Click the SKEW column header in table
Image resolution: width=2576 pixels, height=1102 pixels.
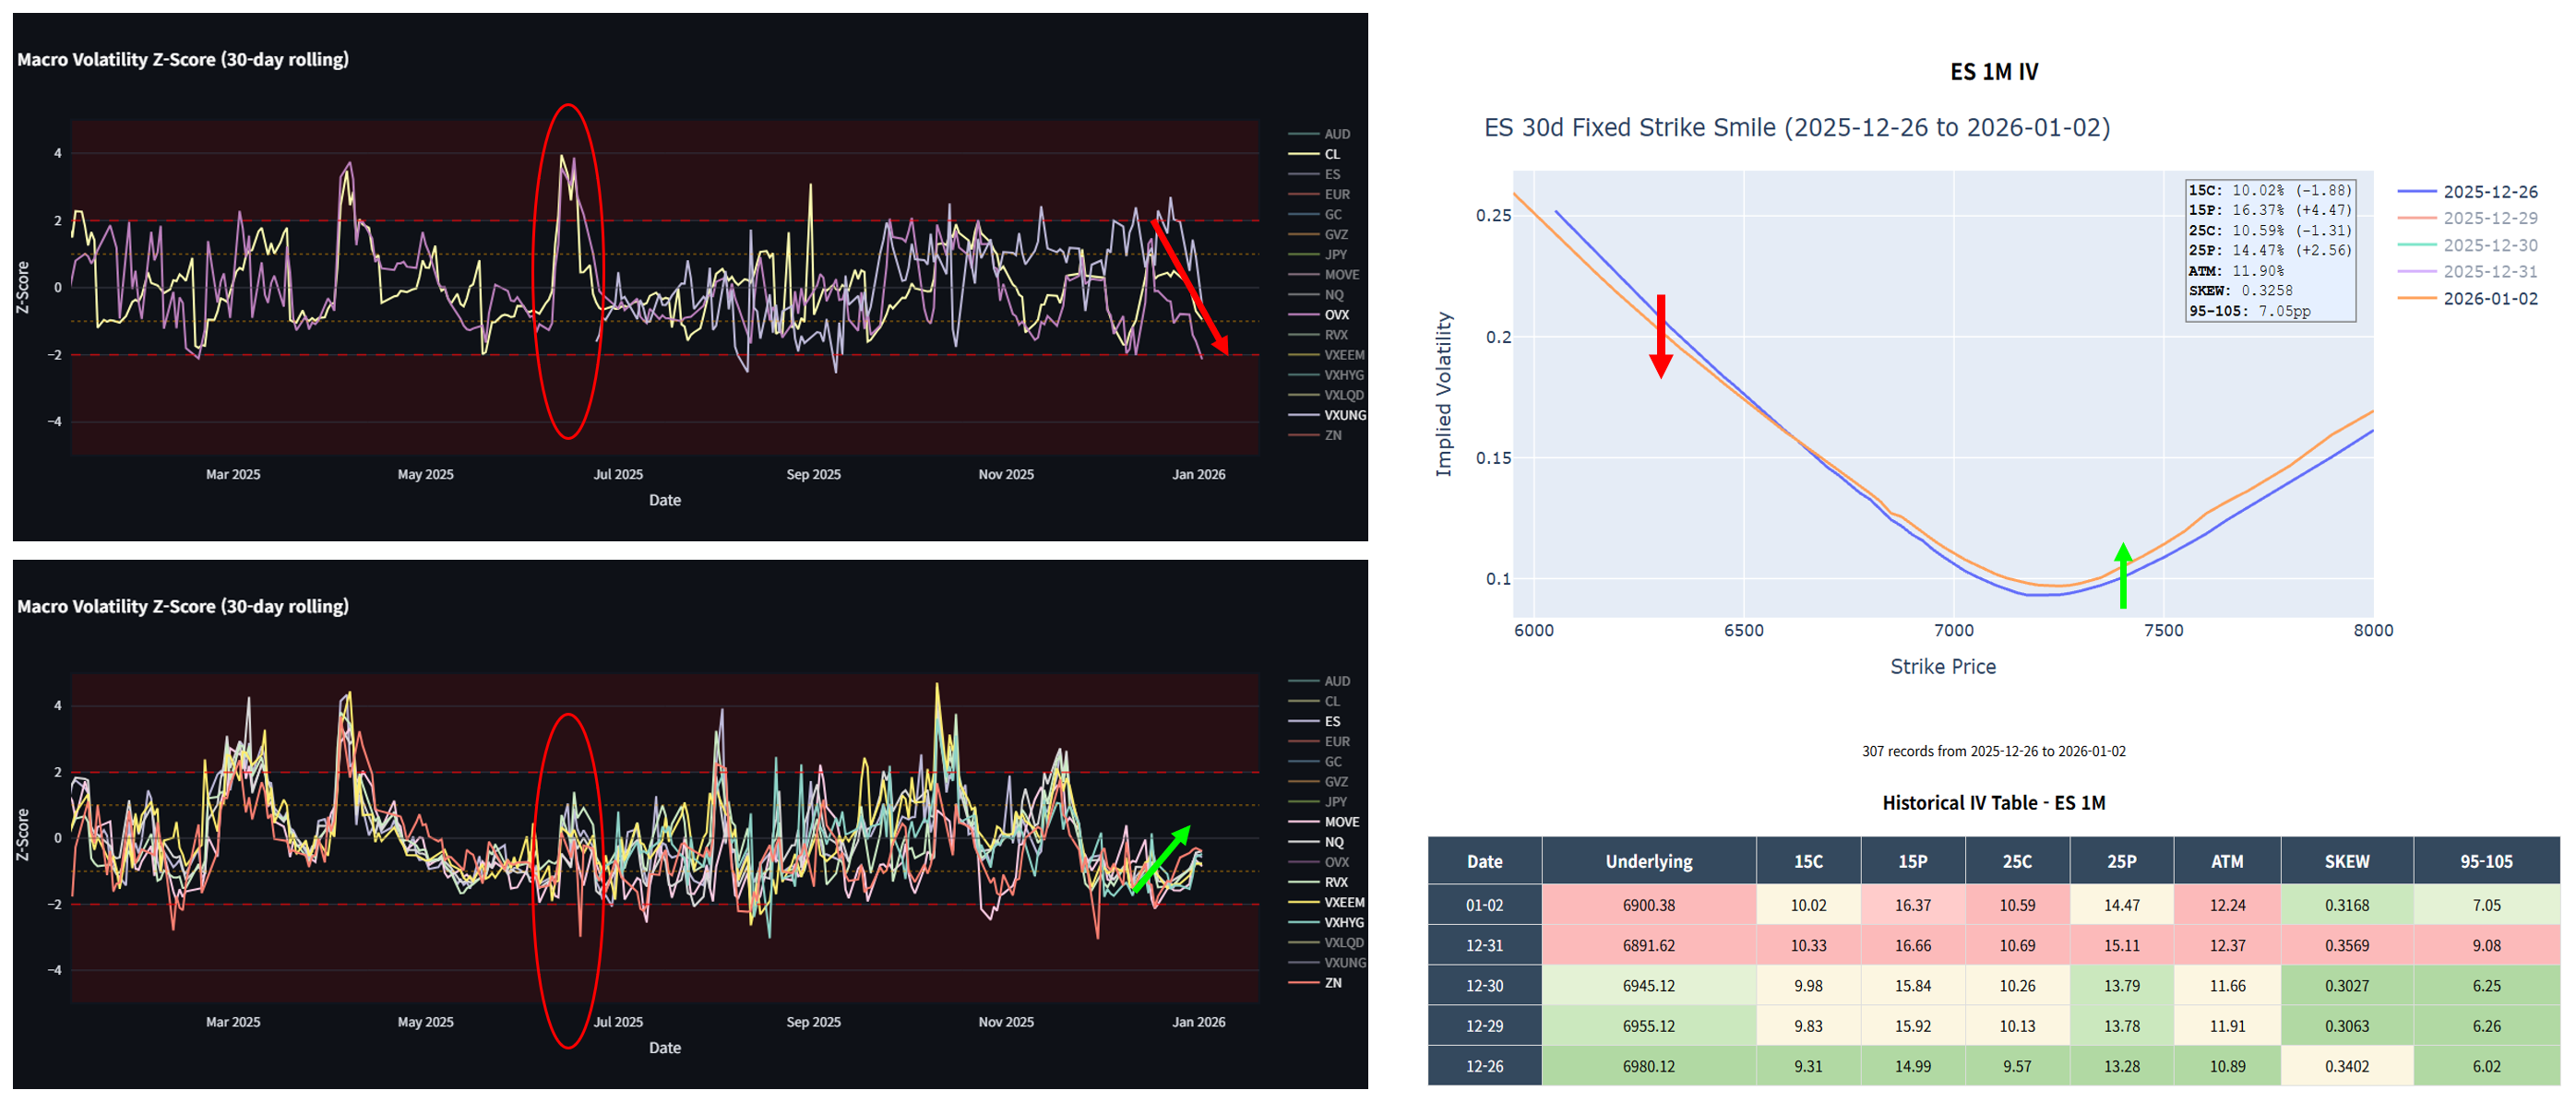pyautogui.click(x=2346, y=861)
